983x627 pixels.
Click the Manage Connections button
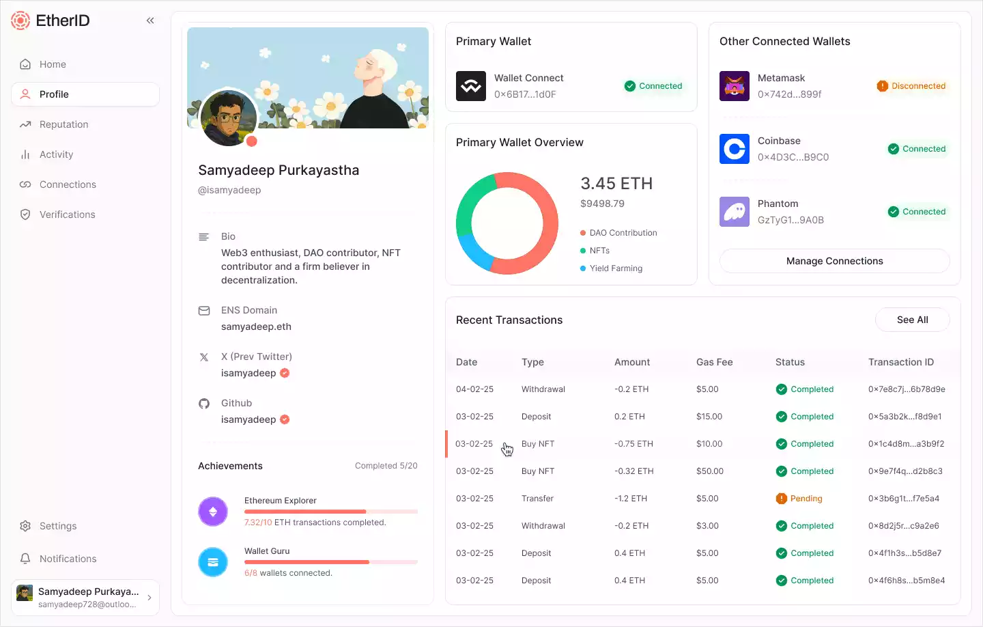tap(834, 261)
